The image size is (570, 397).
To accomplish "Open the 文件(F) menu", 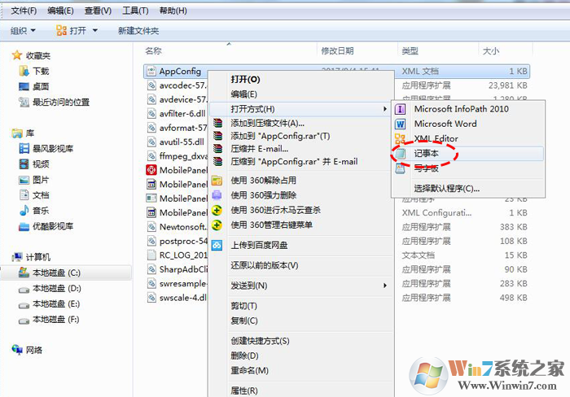I will tap(24, 11).
